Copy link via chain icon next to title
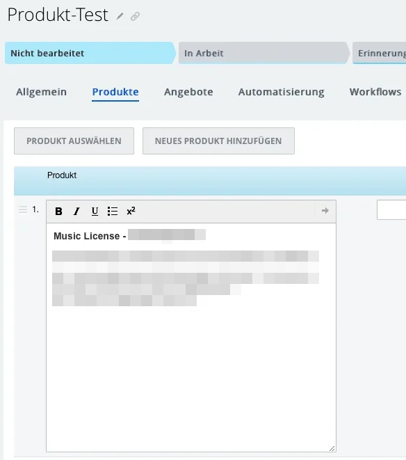The width and height of the screenshot is (406, 460). point(135,16)
